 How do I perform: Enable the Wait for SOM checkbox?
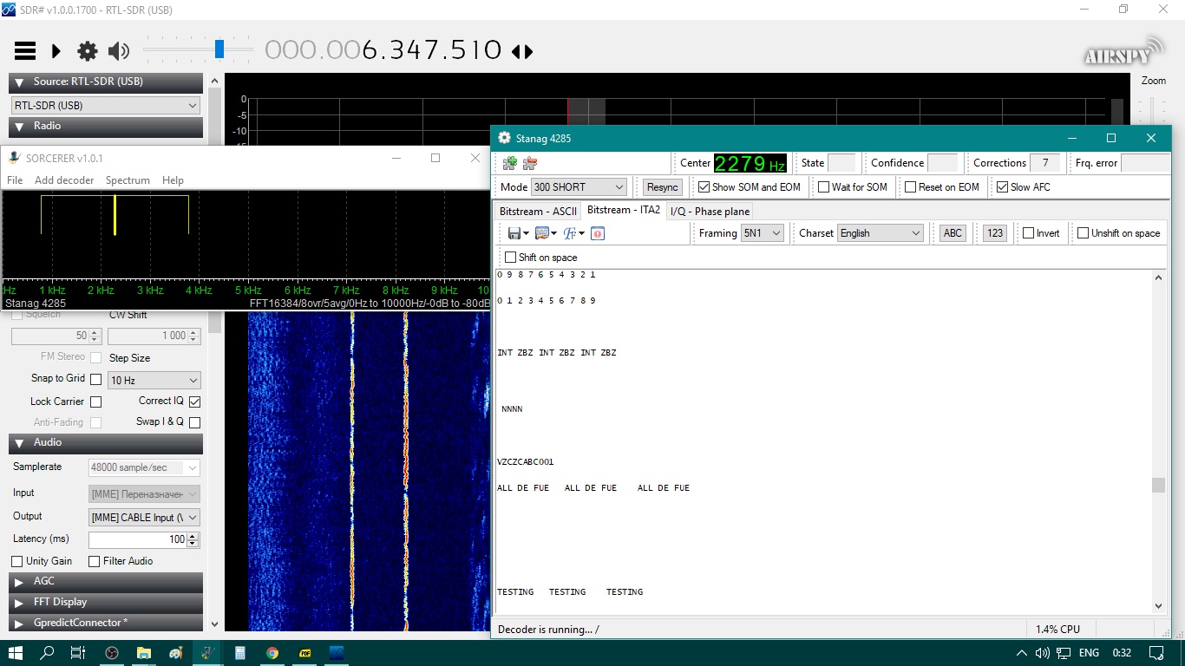click(x=824, y=187)
